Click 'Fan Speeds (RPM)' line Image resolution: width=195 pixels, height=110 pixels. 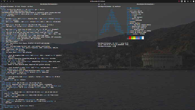[x=10, y=107]
